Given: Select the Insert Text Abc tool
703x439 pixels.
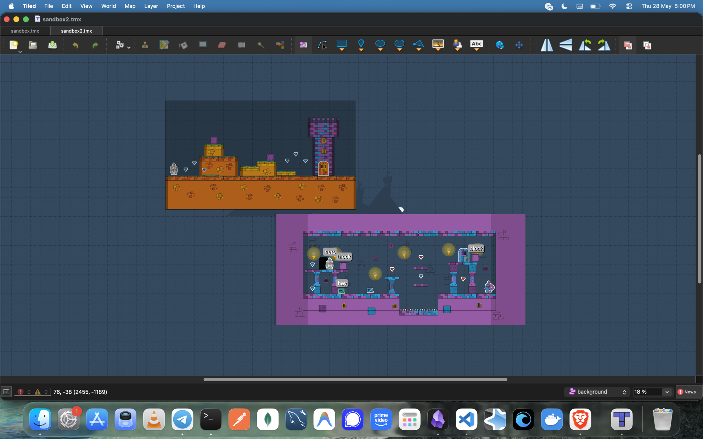Looking at the screenshot, I should point(477,45).
